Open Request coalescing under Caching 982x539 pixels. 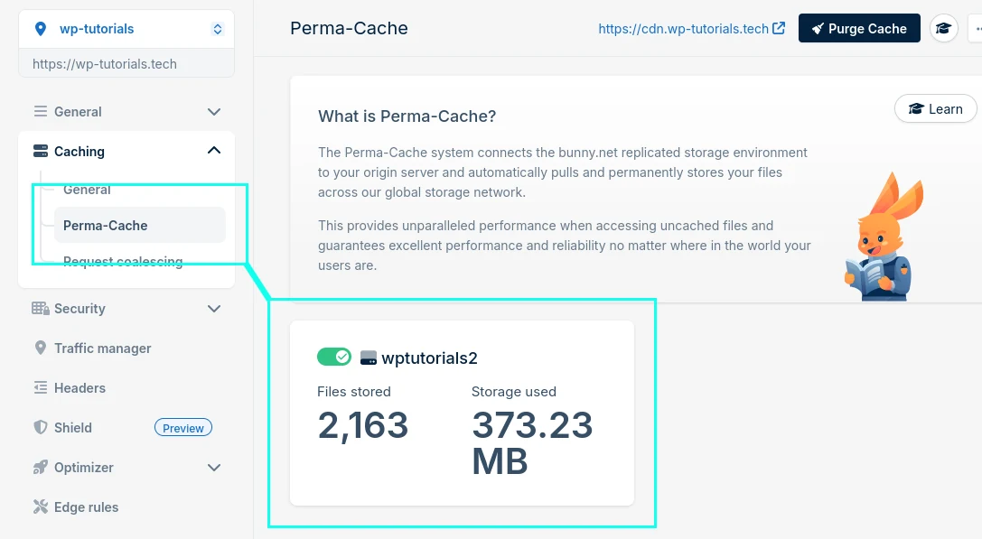(123, 262)
